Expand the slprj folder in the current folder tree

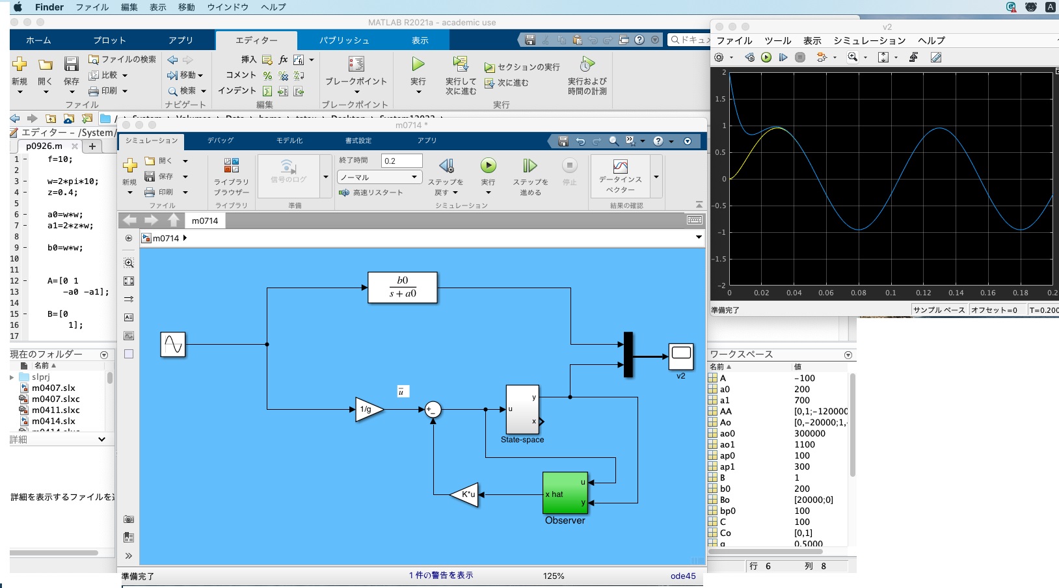12,377
